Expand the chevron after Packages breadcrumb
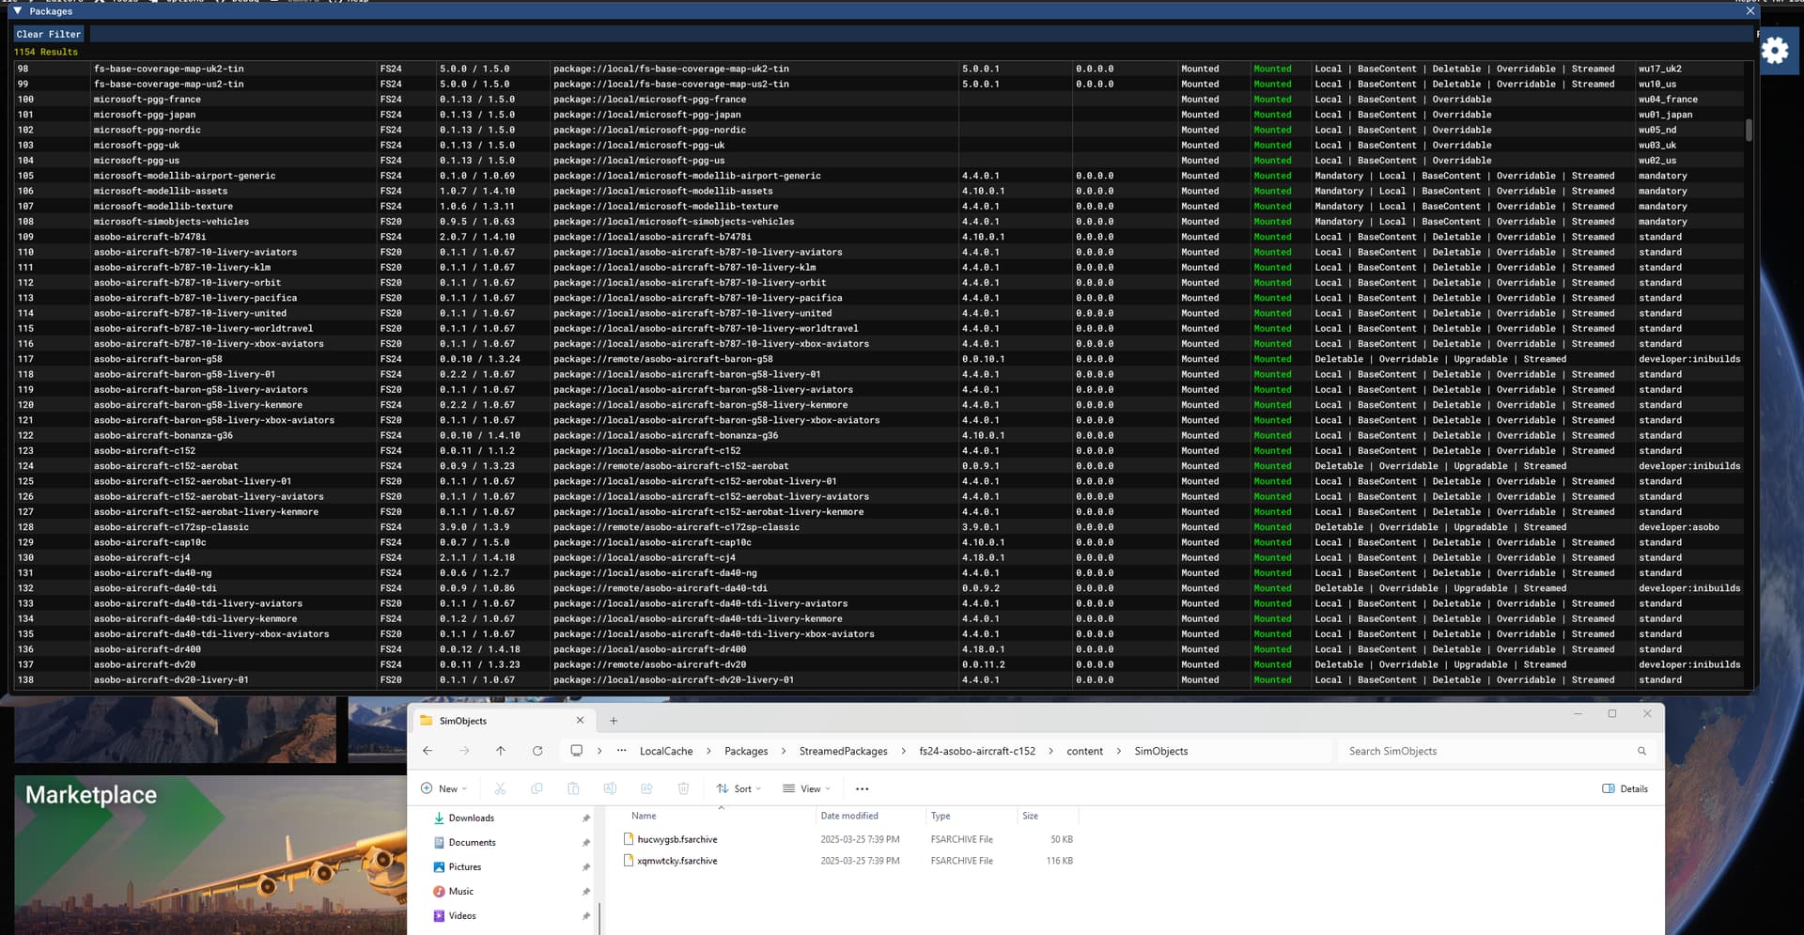1804x935 pixels. pyautogui.click(x=784, y=751)
